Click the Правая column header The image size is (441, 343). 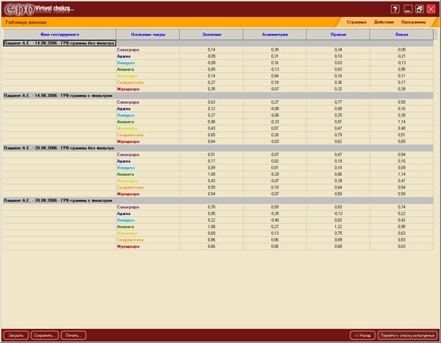pyautogui.click(x=338, y=35)
